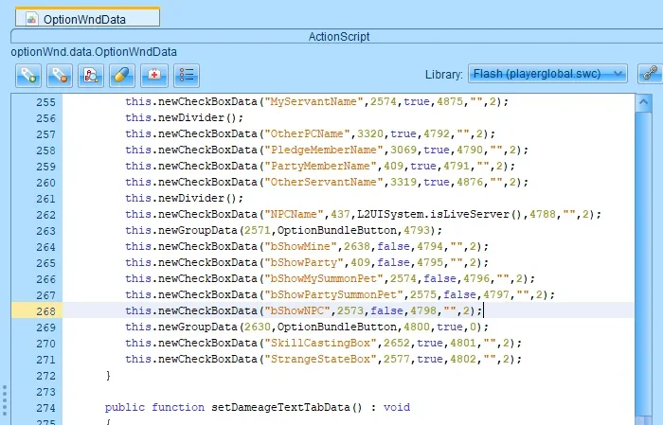Screen dimensions: 663x425
Task: Click the "NPCName" string
Action: click(294, 214)
